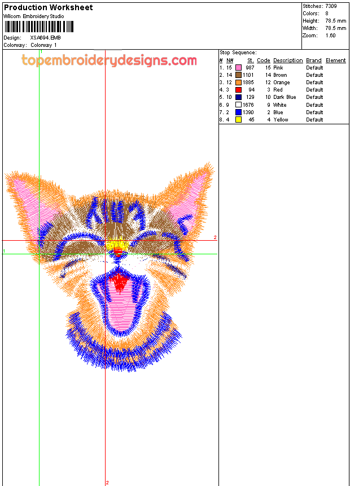Click the Brand column header
Image resolution: width=350 pixels, height=486 pixels.
tap(314, 60)
